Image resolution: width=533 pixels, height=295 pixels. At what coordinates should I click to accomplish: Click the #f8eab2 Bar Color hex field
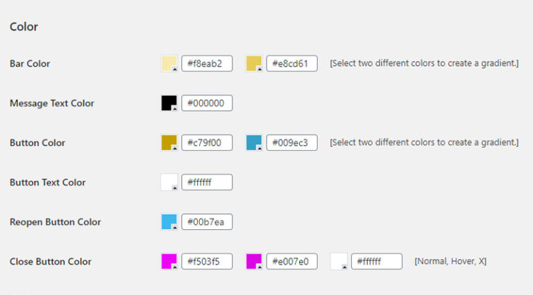click(x=206, y=64)
